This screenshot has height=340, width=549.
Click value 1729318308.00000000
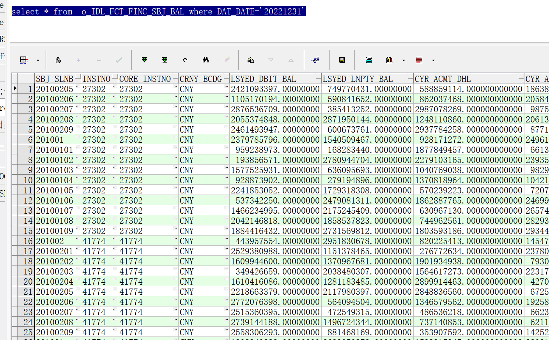[367, 190]
